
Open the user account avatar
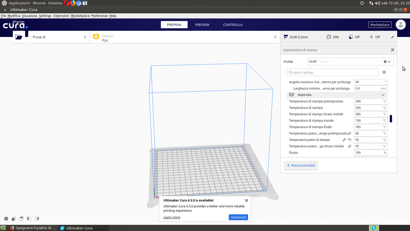coord(401,25)
